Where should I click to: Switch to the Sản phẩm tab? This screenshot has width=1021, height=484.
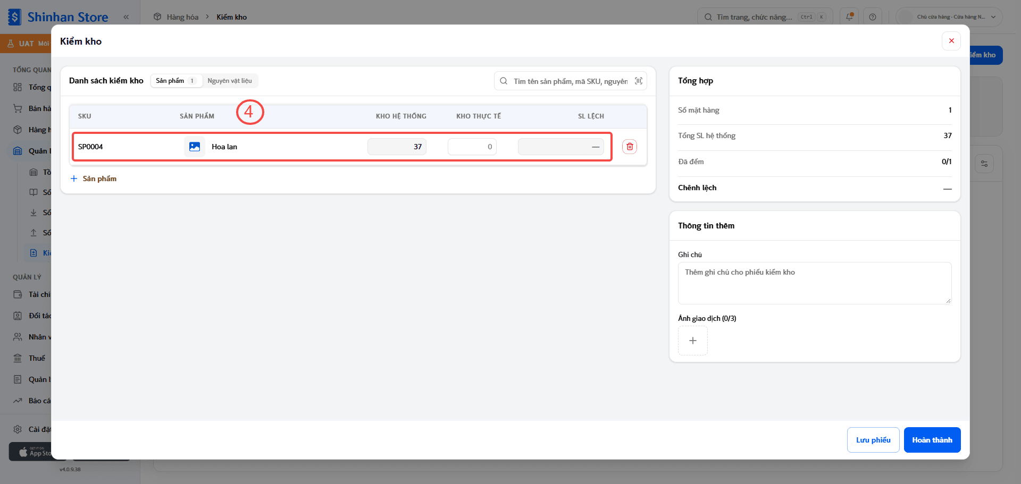(x=176, y=81)
